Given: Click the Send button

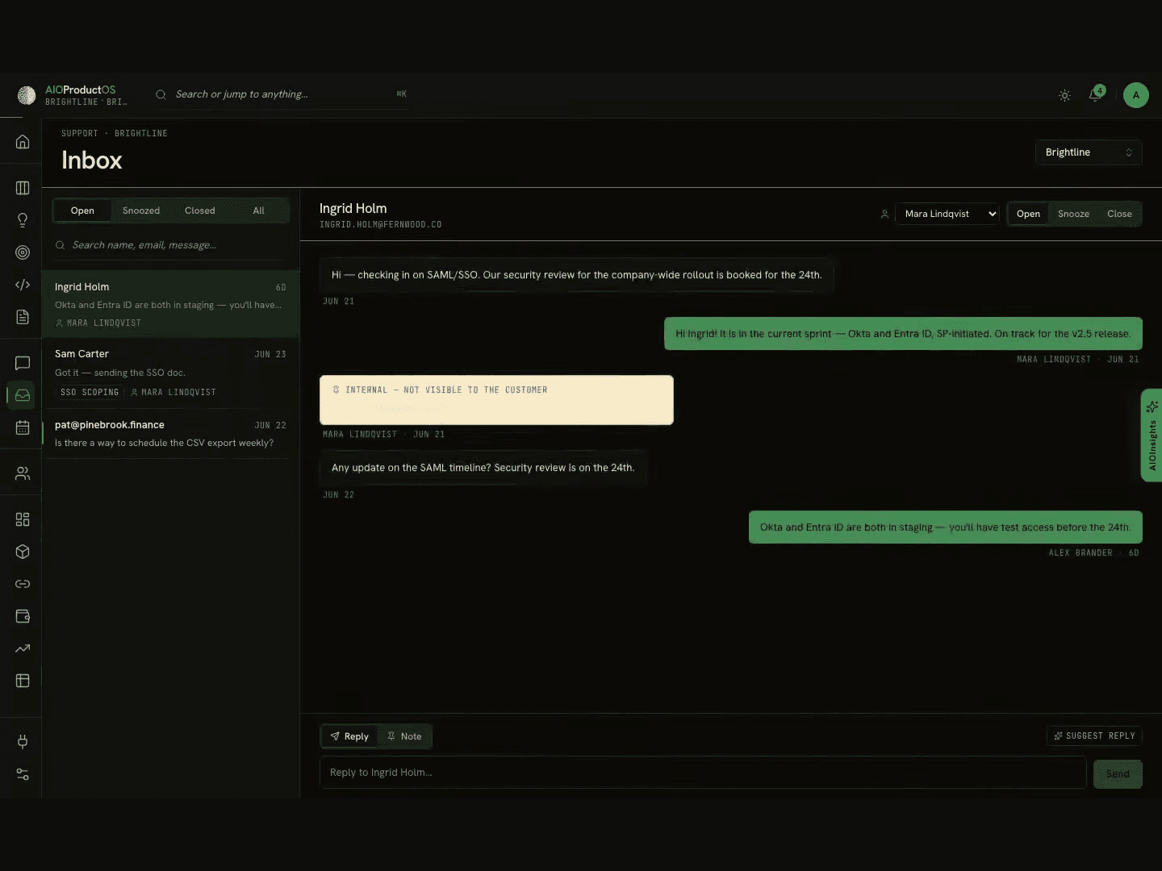Looking at the screenshot, I should (1118, 774).
